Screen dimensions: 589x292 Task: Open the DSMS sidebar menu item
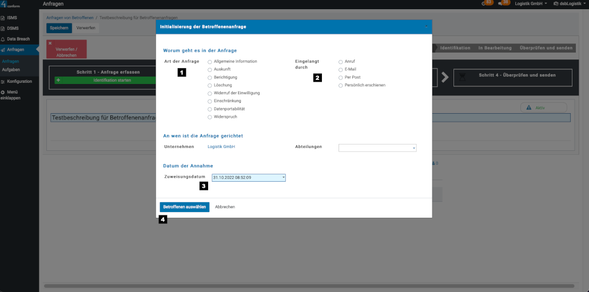(12, 28)
